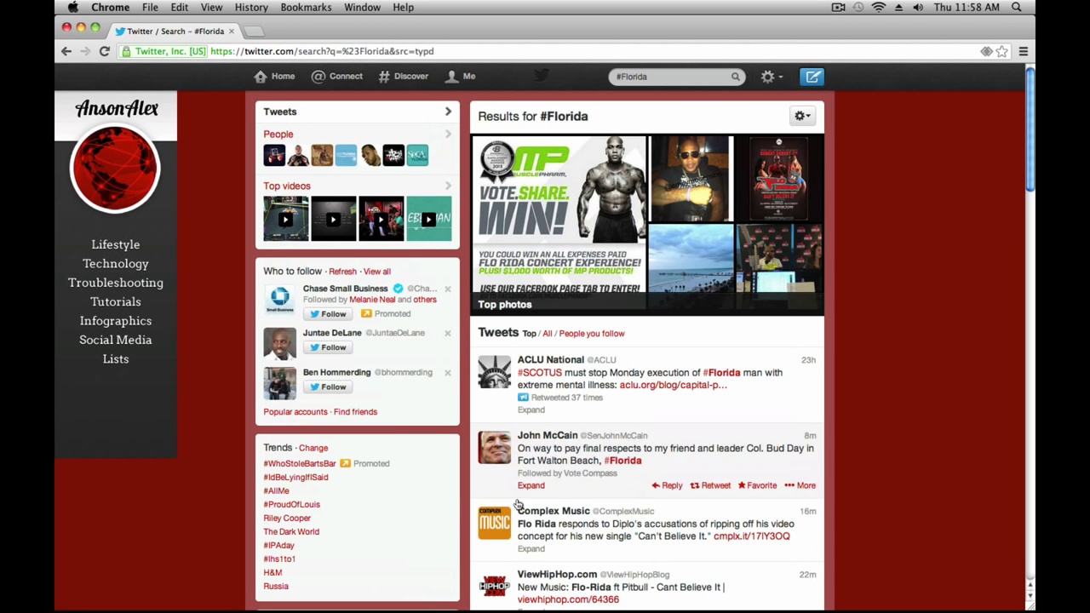The height and width of the screenshot is (613, 1090).
Task: Bookmark the page with the star icon
Action: coord(1002,51)
